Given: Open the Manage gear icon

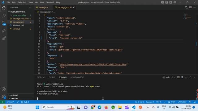Looking at the screenshot, I should pos(4,97).
